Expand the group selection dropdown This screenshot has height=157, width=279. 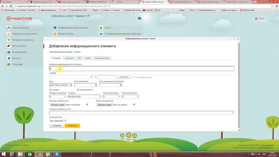[x=71, y=77]
